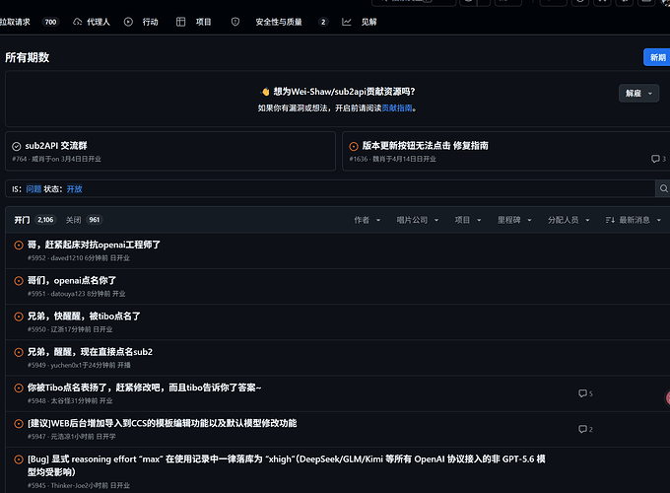Open the 解雇 dropdown button
The width and height of the screenshot is (670, 493).
click(638, 94)
